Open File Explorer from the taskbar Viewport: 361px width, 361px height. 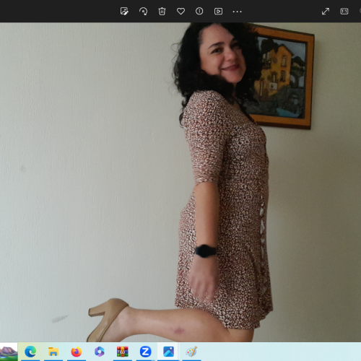(x=53, y=352)
